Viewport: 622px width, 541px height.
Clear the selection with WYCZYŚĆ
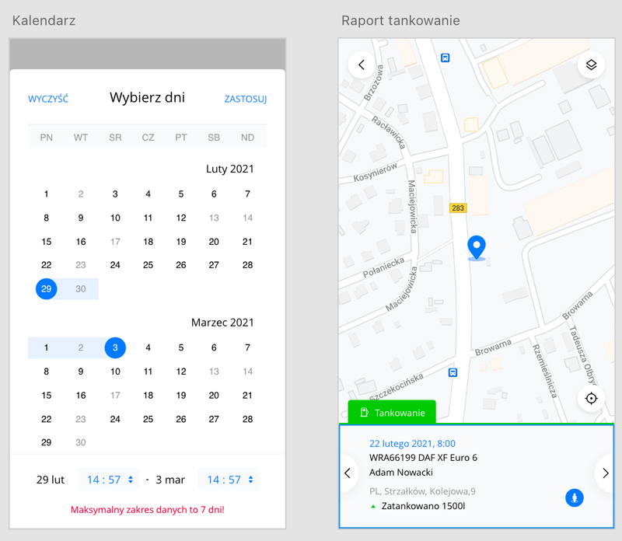tap(47, 99)
